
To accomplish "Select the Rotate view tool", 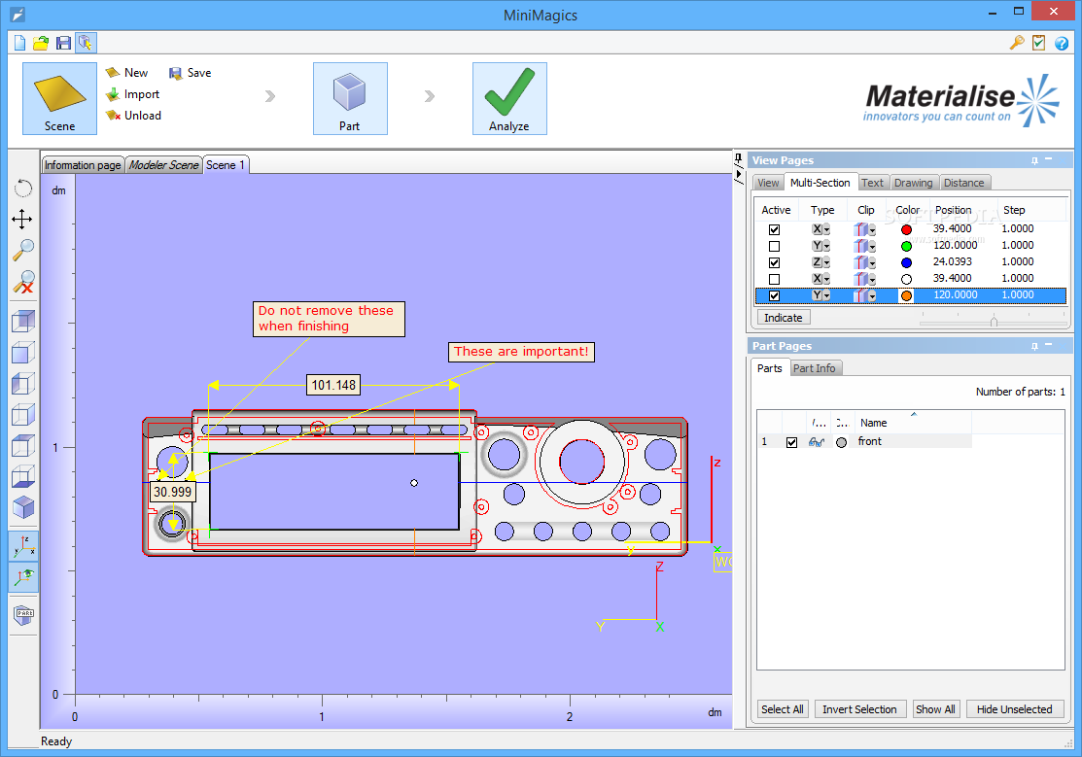I will [22, 189].
